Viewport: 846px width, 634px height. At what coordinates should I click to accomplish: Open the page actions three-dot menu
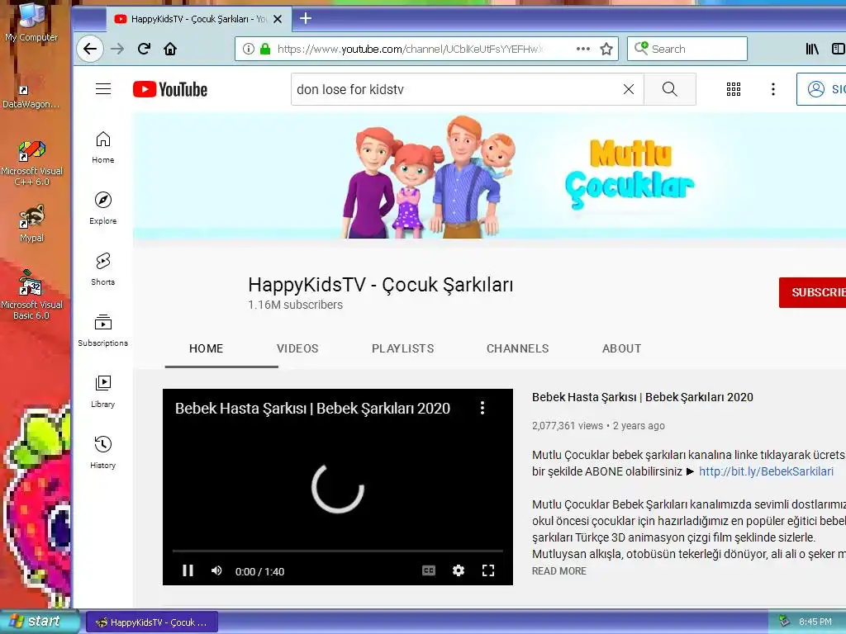point(582,49)
